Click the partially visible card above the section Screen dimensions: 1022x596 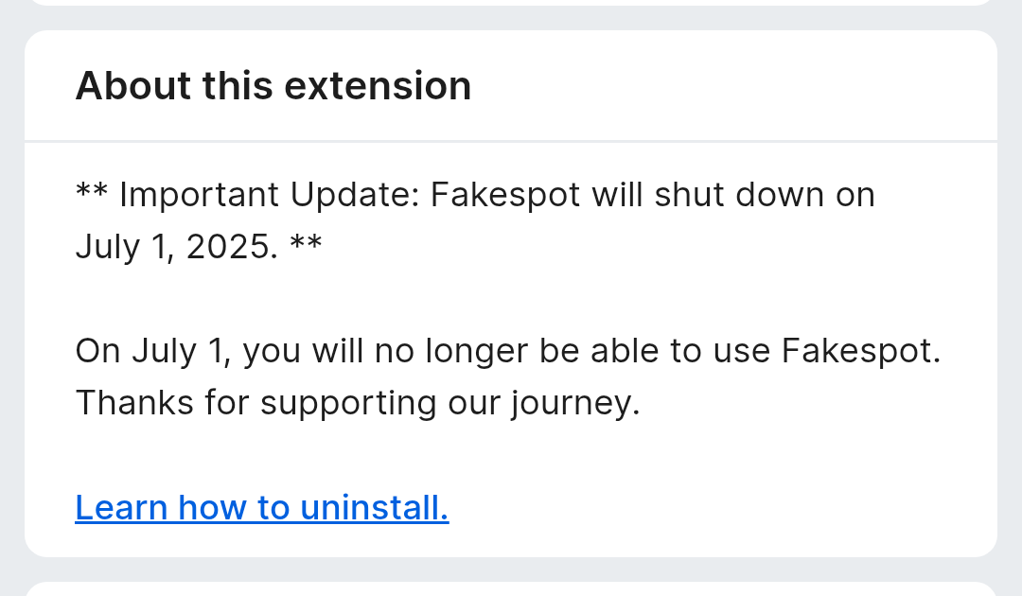click(x=511, y=3)
